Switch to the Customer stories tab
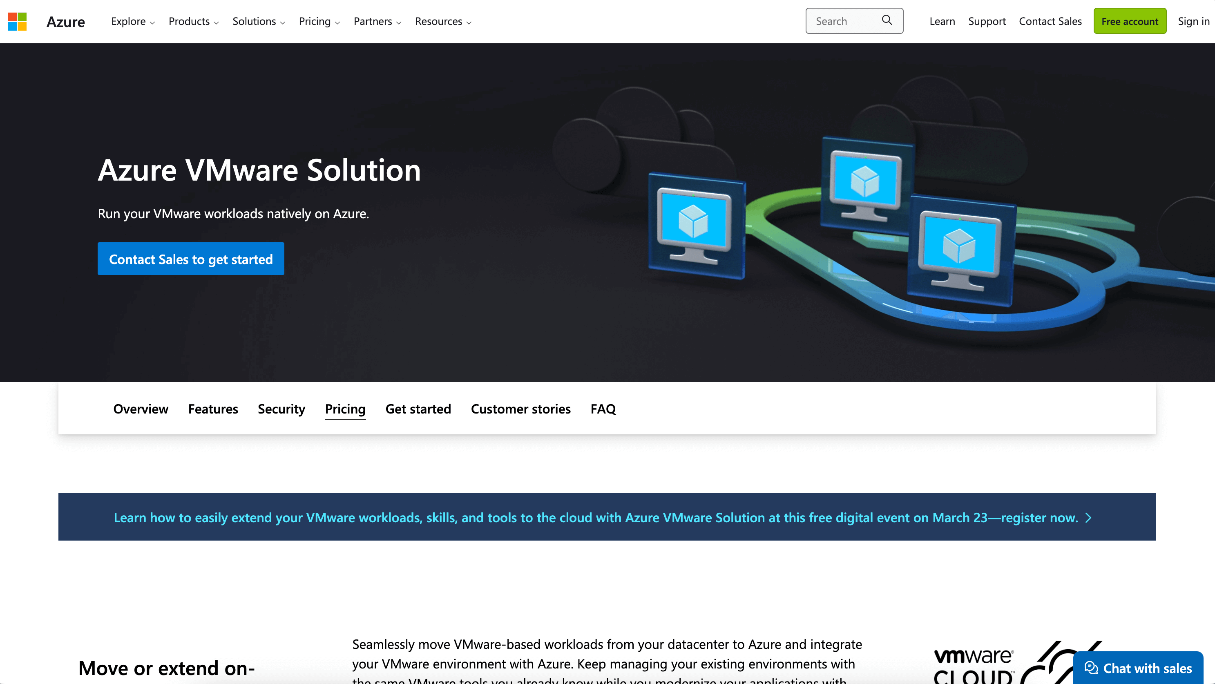The image size is (1215, 684). coord(521,409)
